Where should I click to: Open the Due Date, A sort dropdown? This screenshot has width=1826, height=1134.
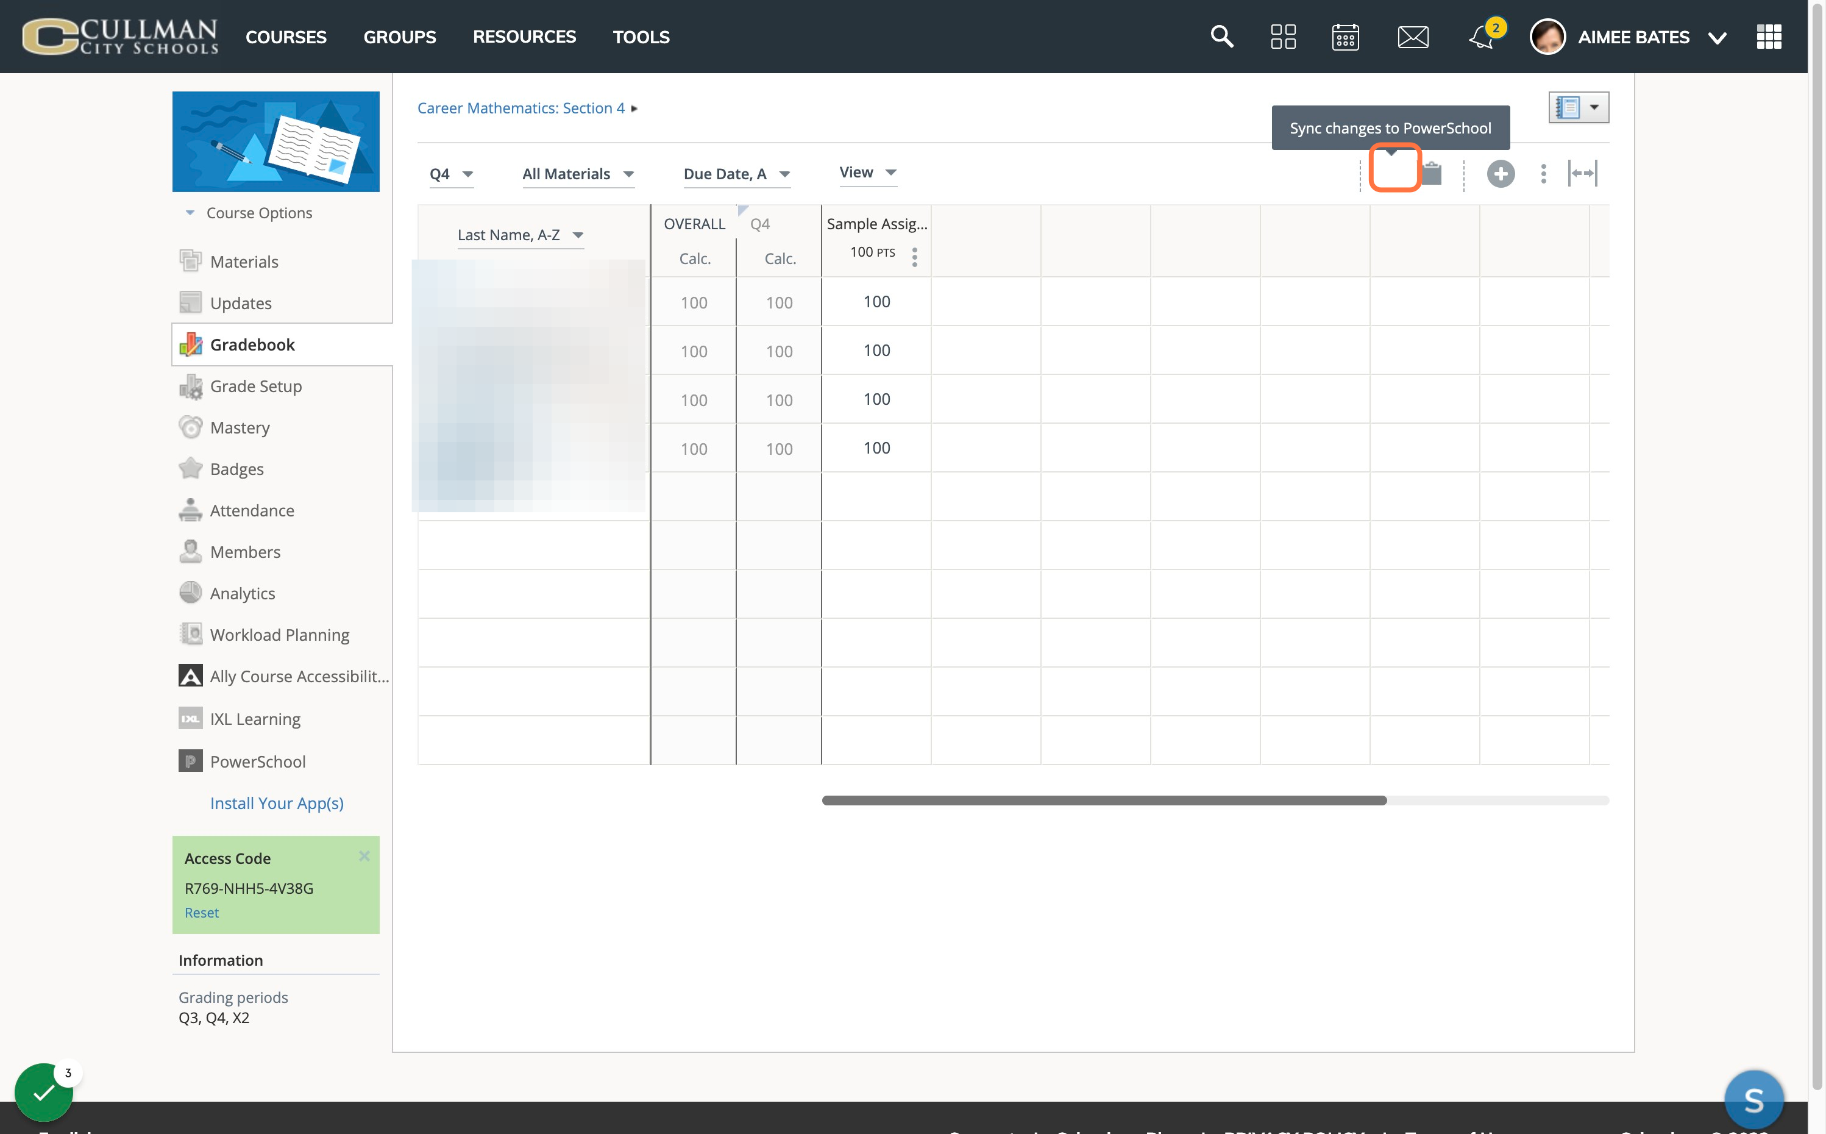click(x=737, y=174)
